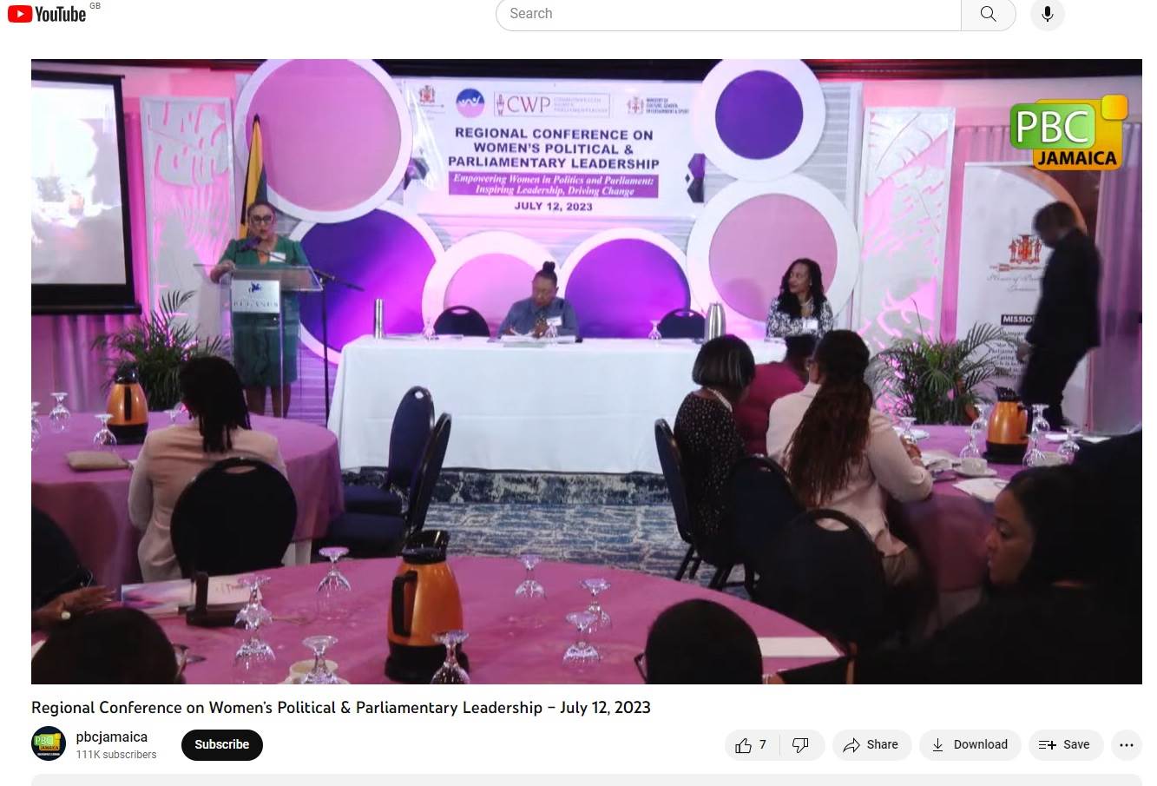Click the curved arrow Share icon
Viewport: 1157px width, 786px height.
(x=851, y=745)
